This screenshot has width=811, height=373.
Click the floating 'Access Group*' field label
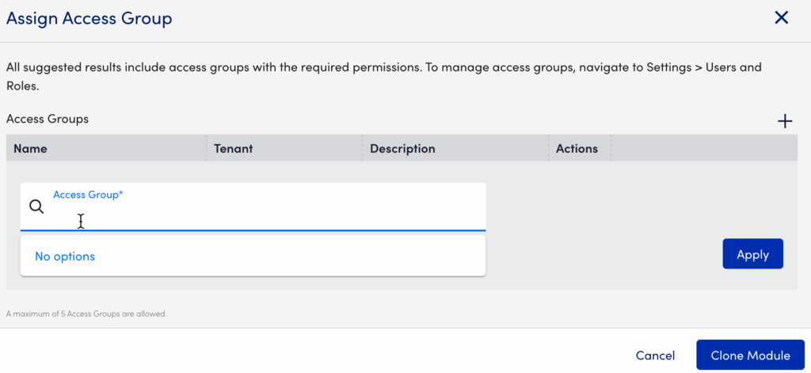88,195
